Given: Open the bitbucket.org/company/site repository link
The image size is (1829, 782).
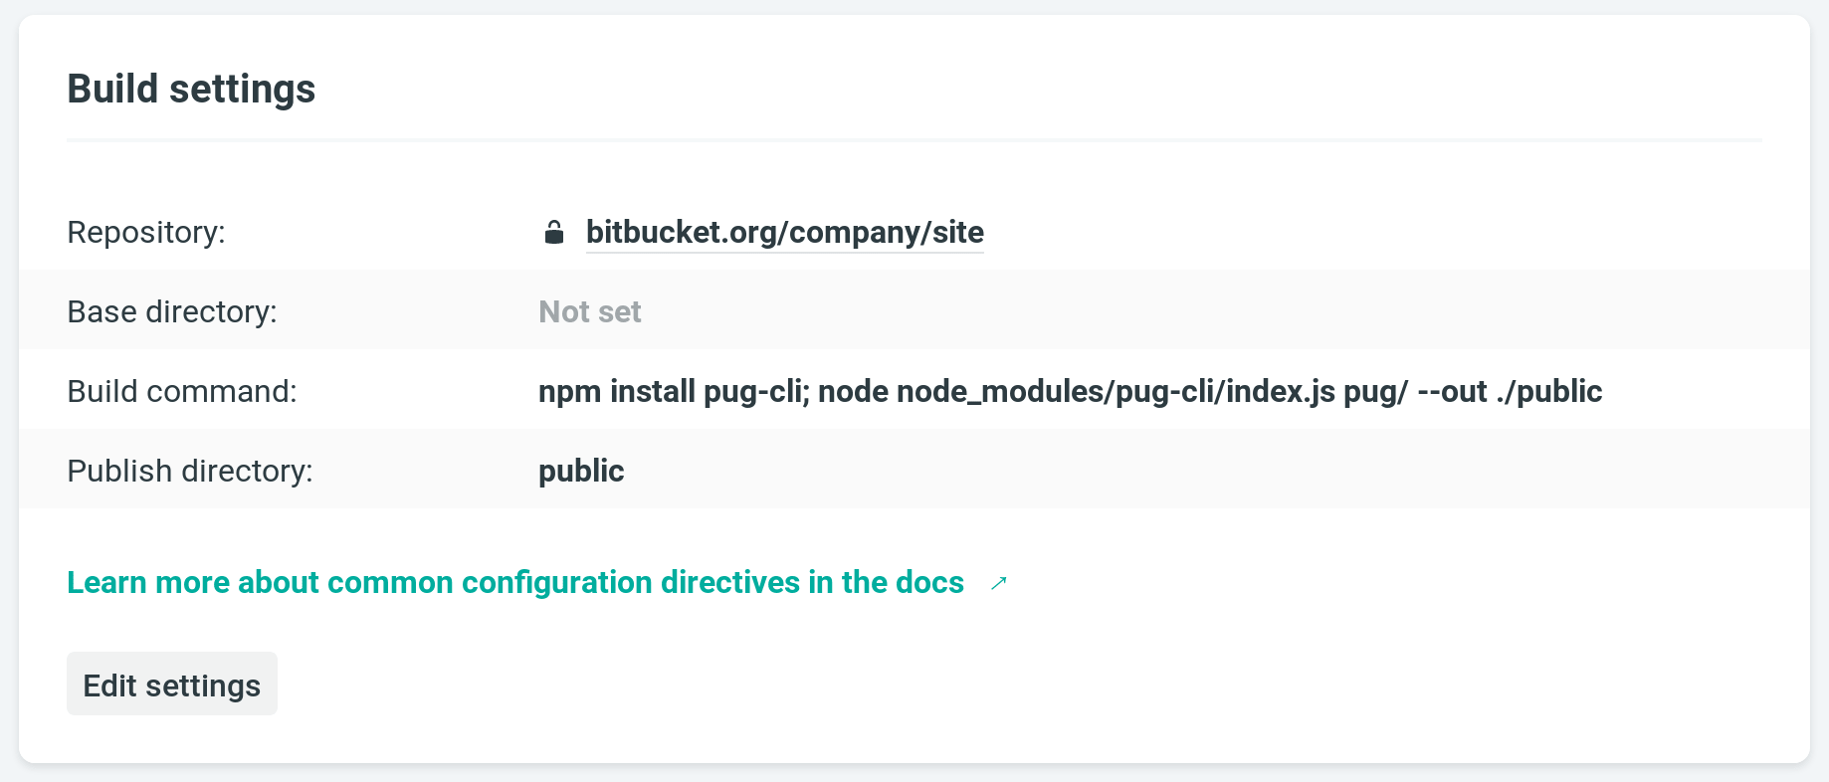Looking at the screenshot, I should pos(784,232).
